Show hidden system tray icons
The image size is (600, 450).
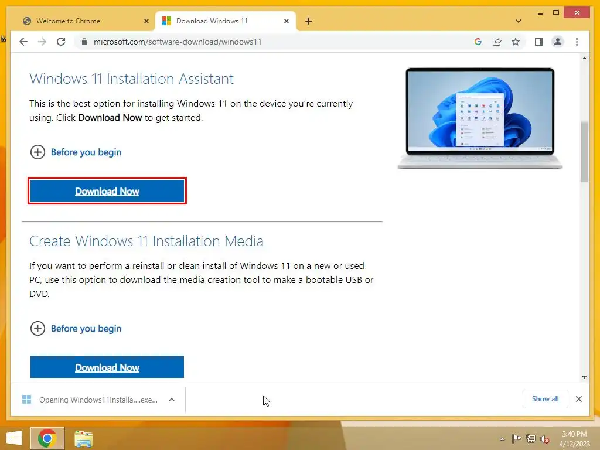click(502, 439)
